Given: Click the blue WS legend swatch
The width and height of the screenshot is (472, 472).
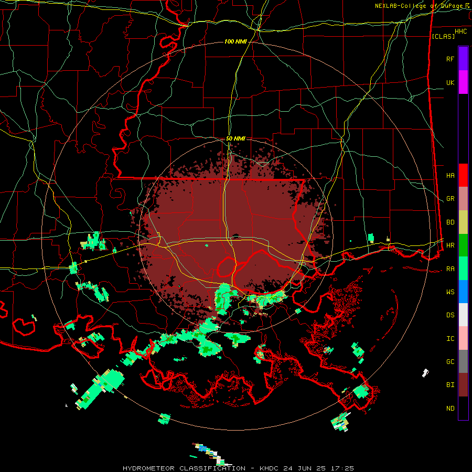Looking at the screenshot, I should coord(463,292).
